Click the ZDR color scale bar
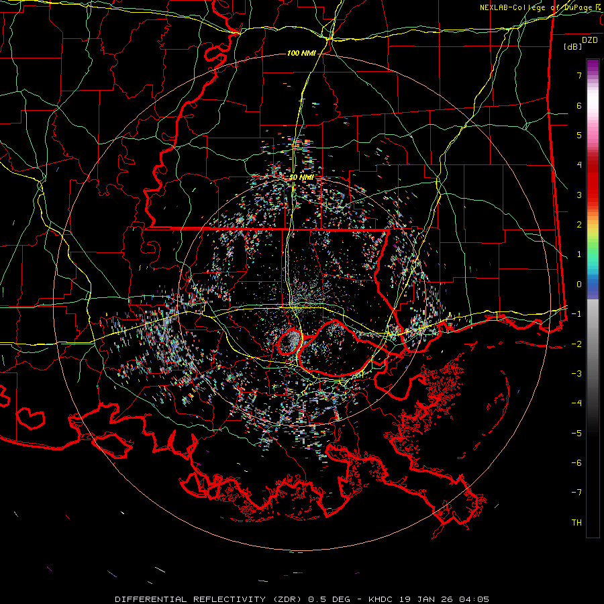The height and width of the screenshot is (604, 604). tap(593, 298)
